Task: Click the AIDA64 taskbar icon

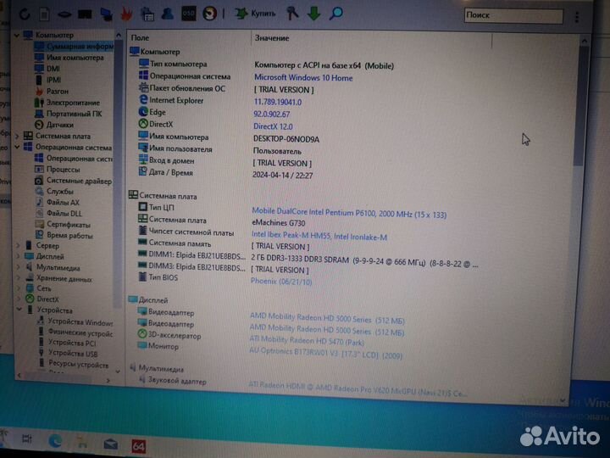Action: tap(138, 446)
